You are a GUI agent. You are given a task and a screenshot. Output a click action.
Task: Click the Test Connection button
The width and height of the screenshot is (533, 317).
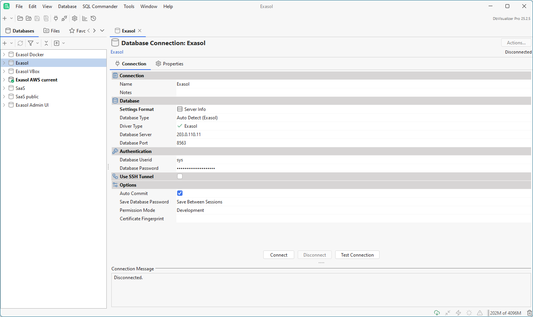click(x=357, y=255)
